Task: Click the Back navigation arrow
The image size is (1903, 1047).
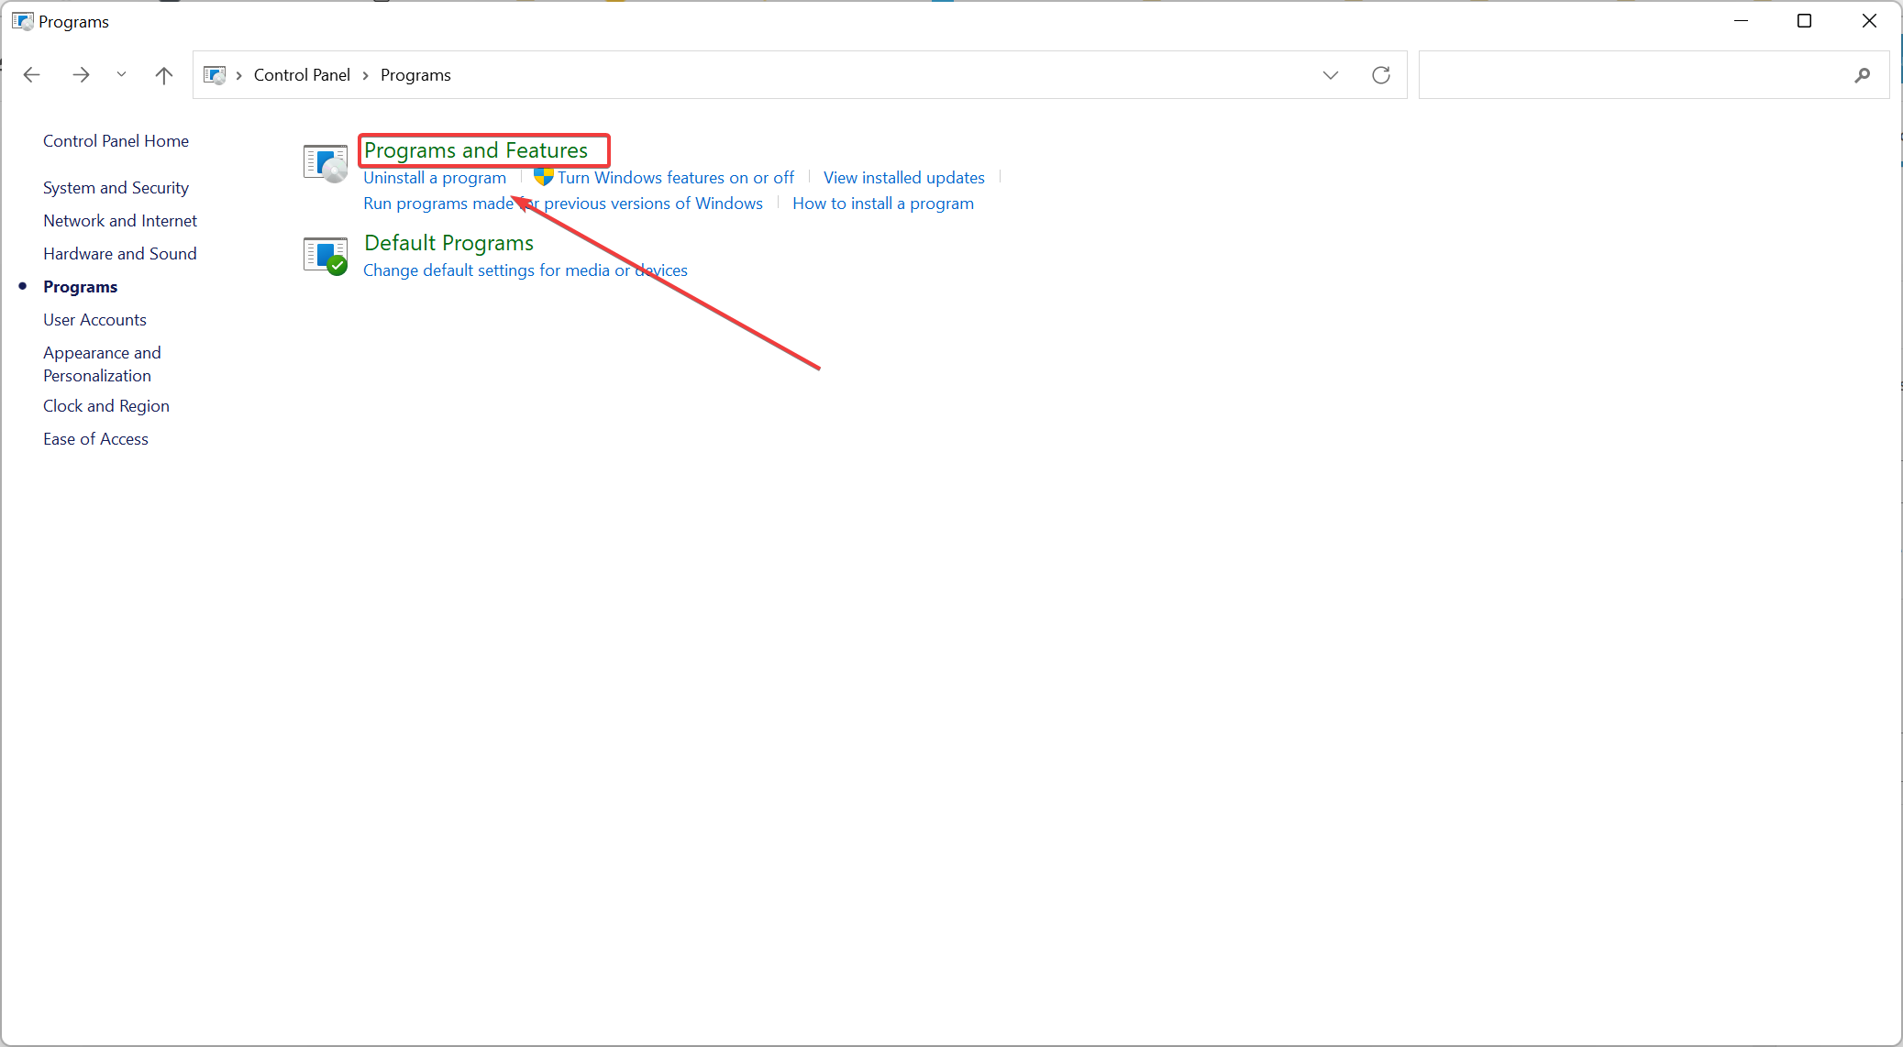Action: coord(31,75)
